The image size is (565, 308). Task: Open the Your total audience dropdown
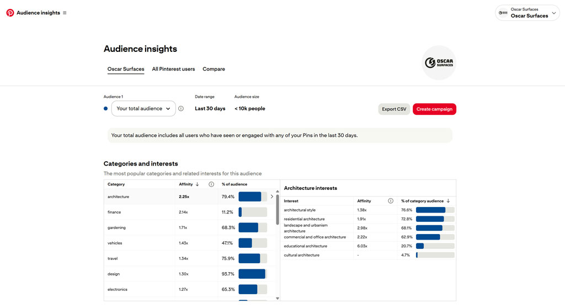pyautogui.click(x=143, y=109)
